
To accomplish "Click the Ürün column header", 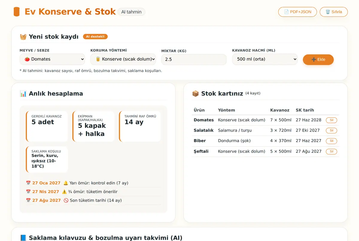I will (x=199, y=110).
